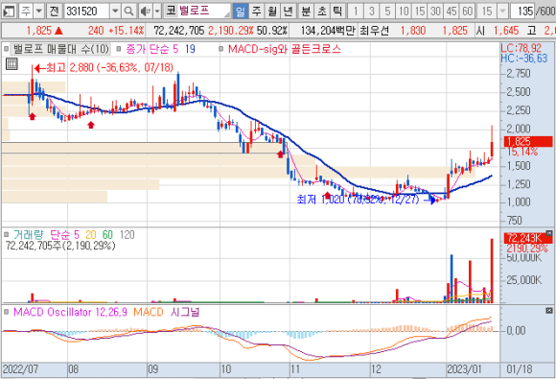Select the 틱 tick chart period
Viewport: 556px width, 379px height.
pos(337,12)
